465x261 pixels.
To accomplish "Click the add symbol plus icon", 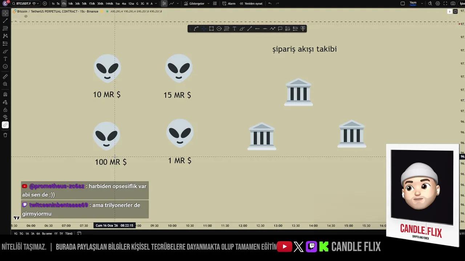I will [x=45, y=4].
